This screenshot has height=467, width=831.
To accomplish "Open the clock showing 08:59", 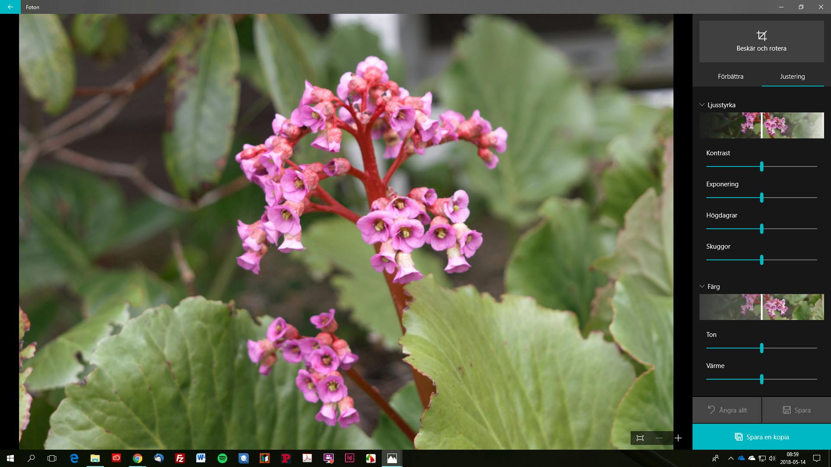I will click(x=792, y=458).
